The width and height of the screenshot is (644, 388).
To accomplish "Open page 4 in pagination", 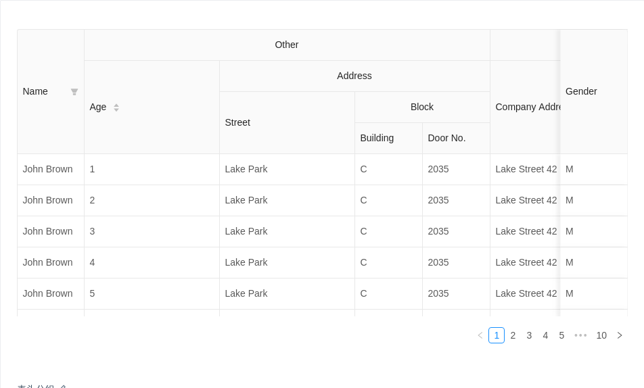I will [545, 335].
